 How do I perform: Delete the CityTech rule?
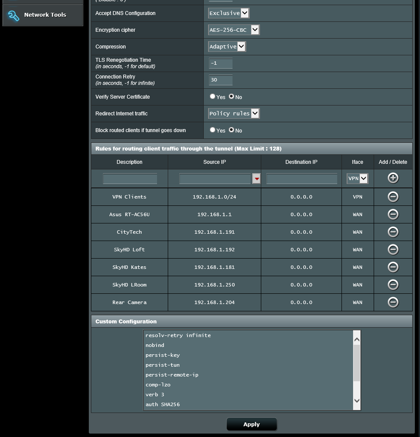coord(393,232)
